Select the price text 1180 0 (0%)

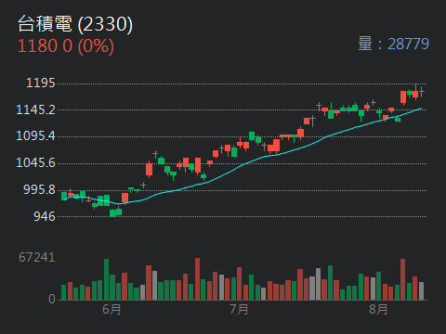[66, 46]
